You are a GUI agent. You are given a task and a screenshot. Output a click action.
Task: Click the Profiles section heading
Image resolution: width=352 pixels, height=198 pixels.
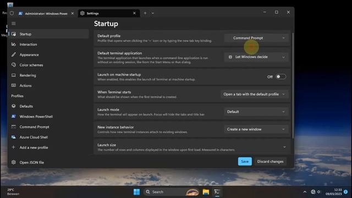17,96
